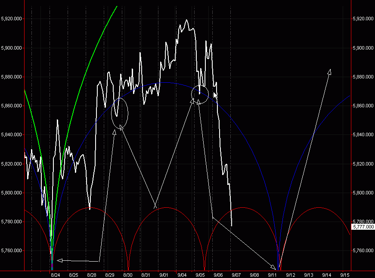
Task: Pick 5,860.000 on the right price axis
Action: pos(363,106)
